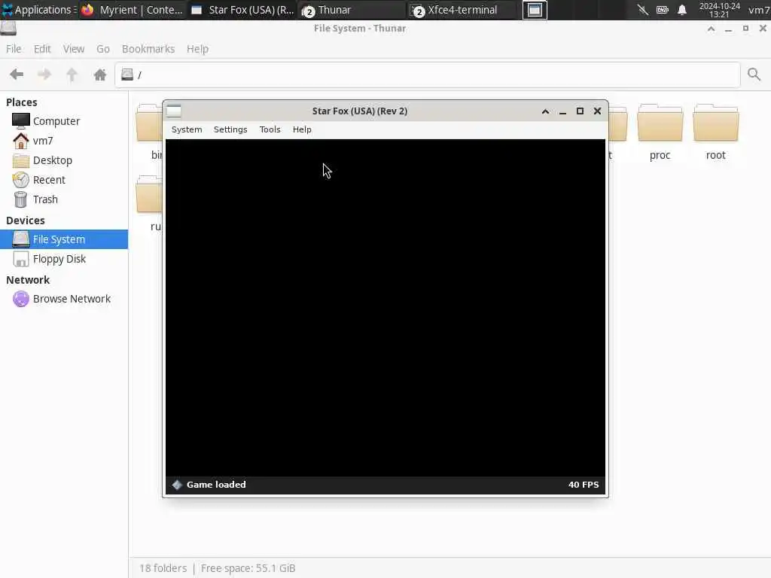The image size is (771, 578).
Task: Click the muted volume tray icon
Action: (642, 10)
